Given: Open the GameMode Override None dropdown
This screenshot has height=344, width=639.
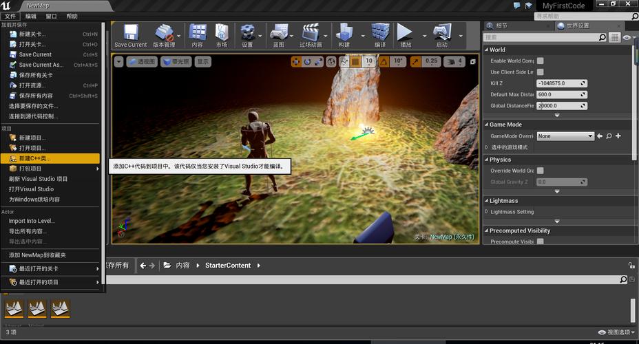Looking at the screenshot, I should [x=565, y=136].
